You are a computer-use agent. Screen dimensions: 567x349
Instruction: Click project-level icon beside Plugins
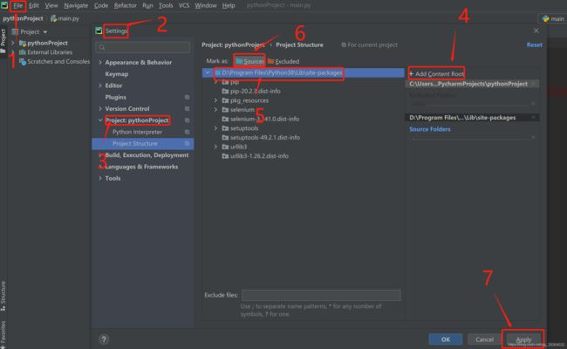tap(187, 97)
